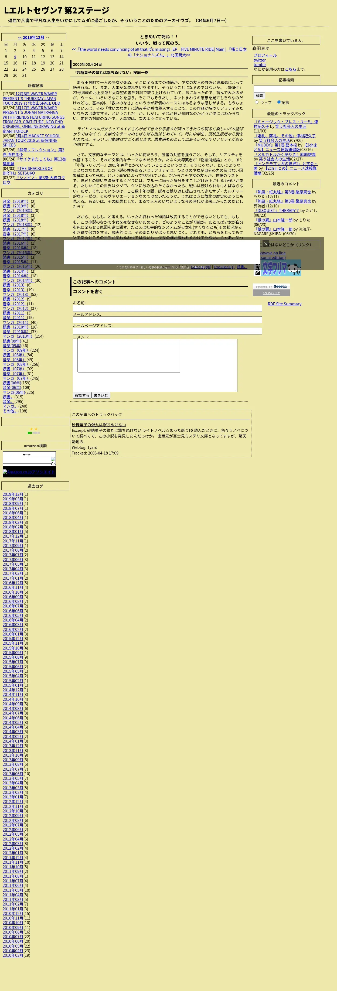
Task: Open next post 『嗤う日本の「ナショナリズム」』 link
Action: pyautogui.click(x=187, y=52)
